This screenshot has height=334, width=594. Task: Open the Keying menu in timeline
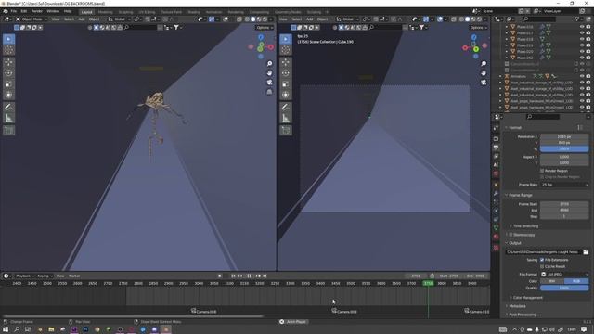point(45,276)
